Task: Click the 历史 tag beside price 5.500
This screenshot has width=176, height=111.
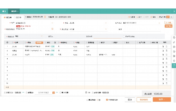Action: 52,55
